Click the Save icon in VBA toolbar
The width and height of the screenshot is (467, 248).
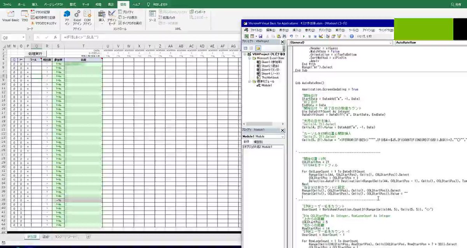pos(260,36)
